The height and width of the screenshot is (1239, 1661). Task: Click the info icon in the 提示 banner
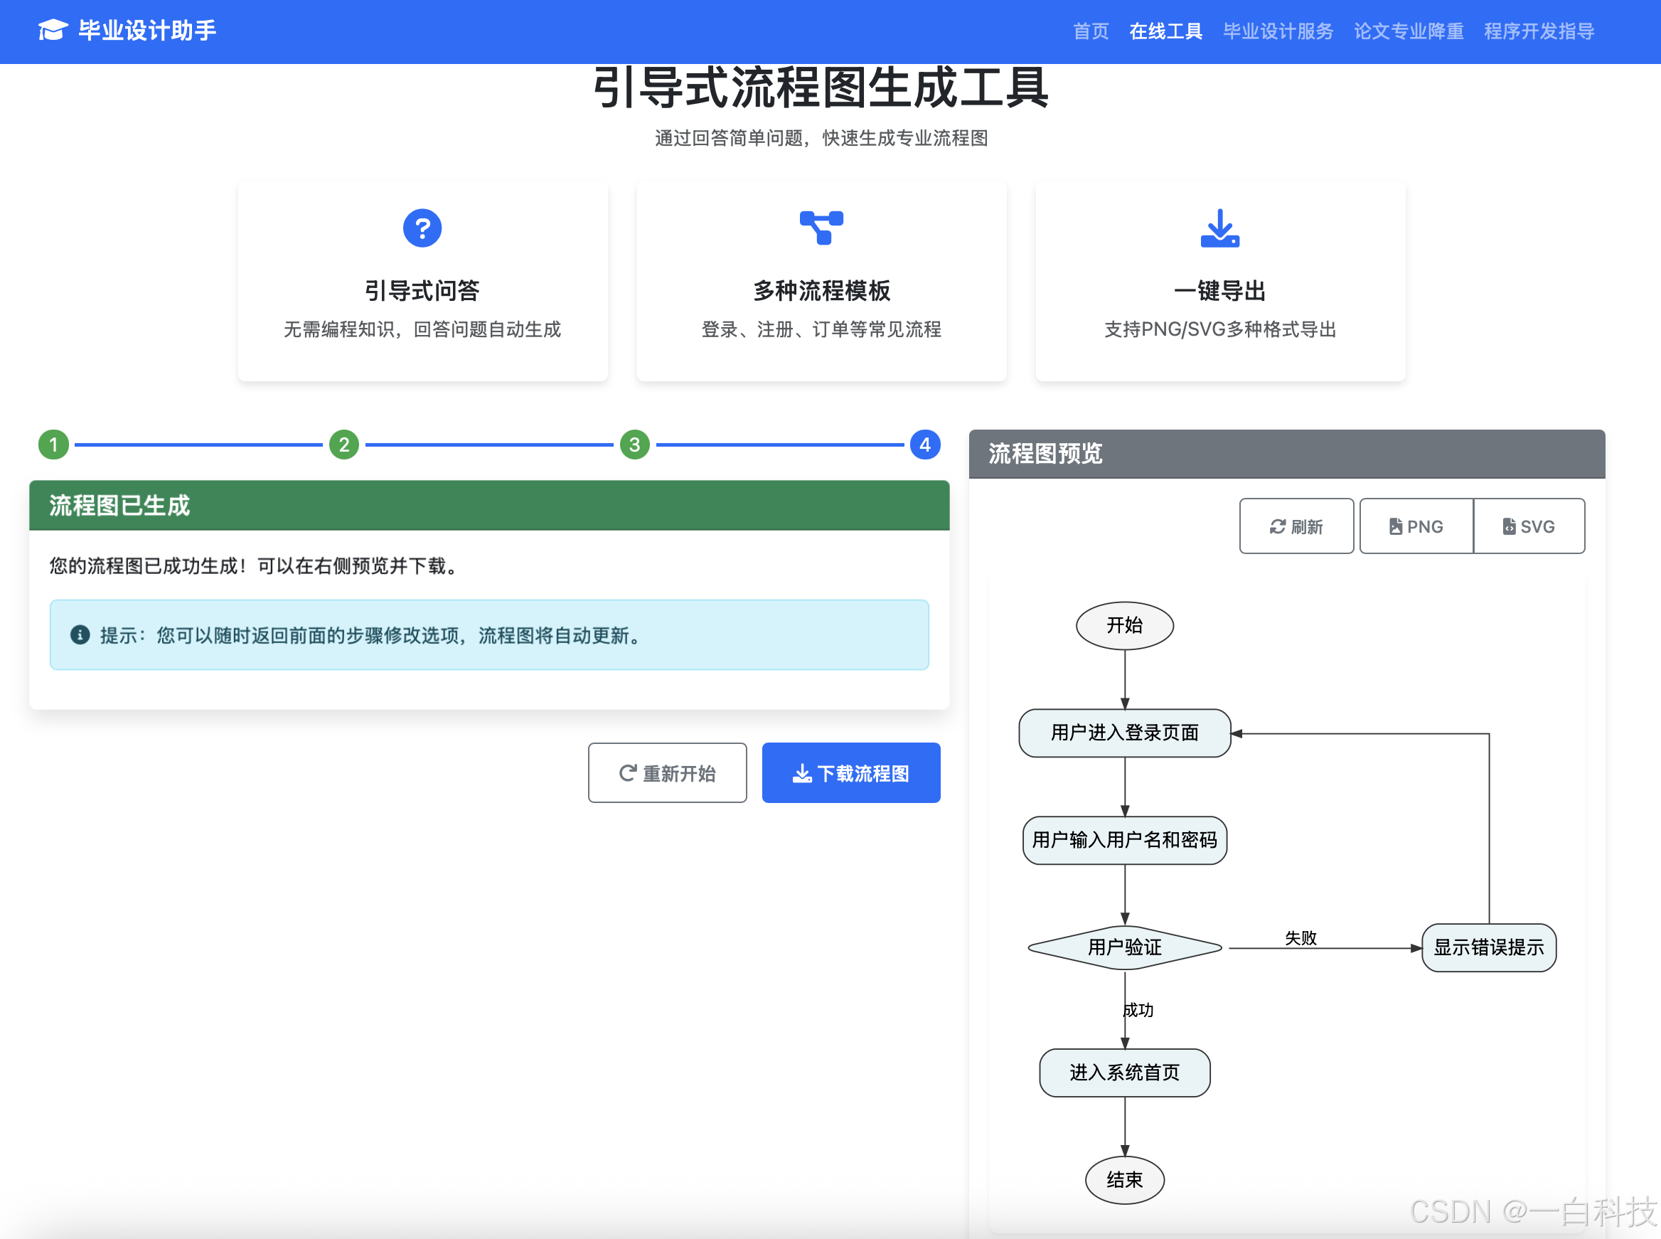click(x=80, y=635)
